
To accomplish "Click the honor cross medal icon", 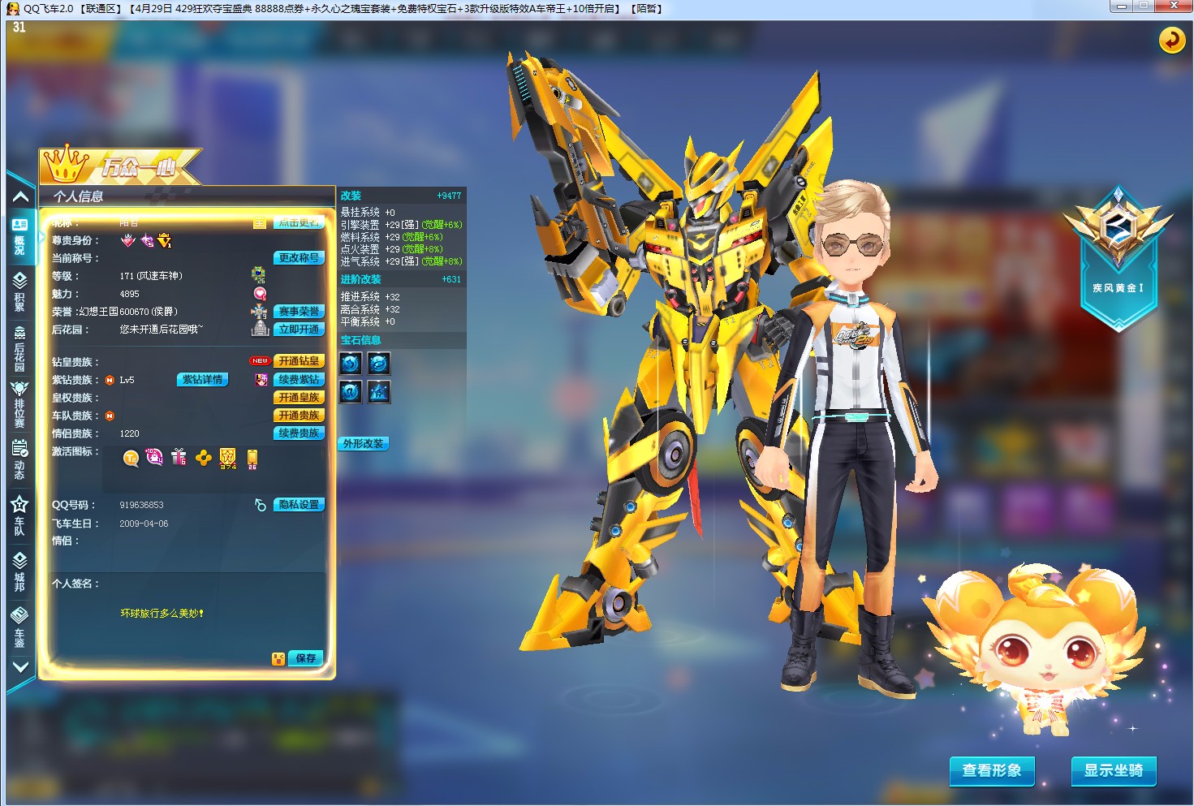I will coord(259,312).
